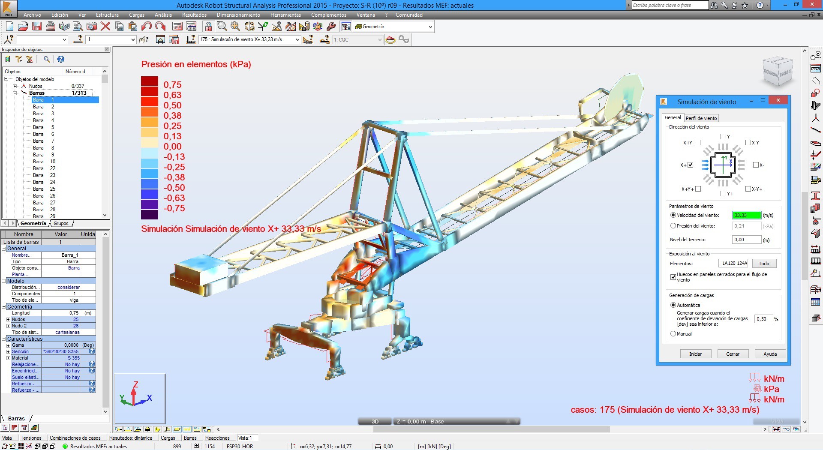823x450 pixels.
Task: Open the filter icon in Object Inspector
Action: [18, 60]
